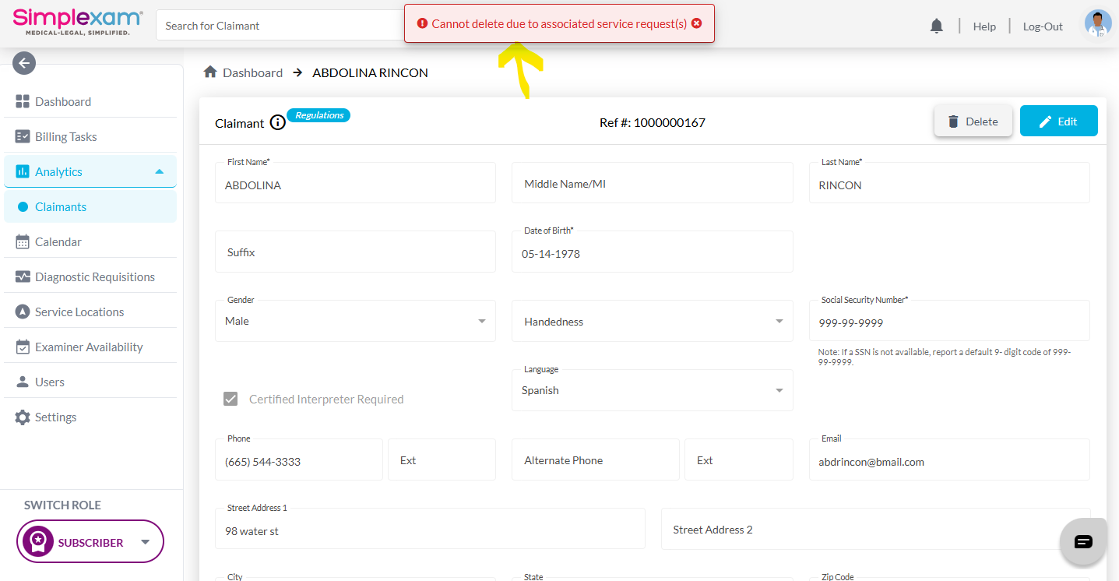Screen dimensions: 1119x581
Task: Click the Edit claimant button
Action: (x=1059, y=121)
